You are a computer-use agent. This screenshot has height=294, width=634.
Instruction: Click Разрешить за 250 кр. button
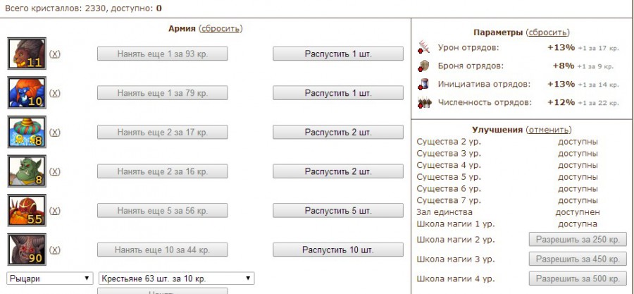tap(578, 240)
